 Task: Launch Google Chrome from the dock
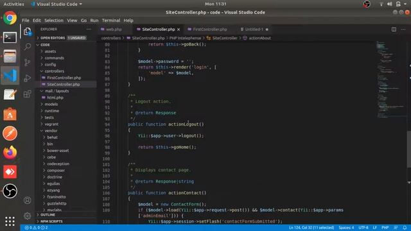10,18
